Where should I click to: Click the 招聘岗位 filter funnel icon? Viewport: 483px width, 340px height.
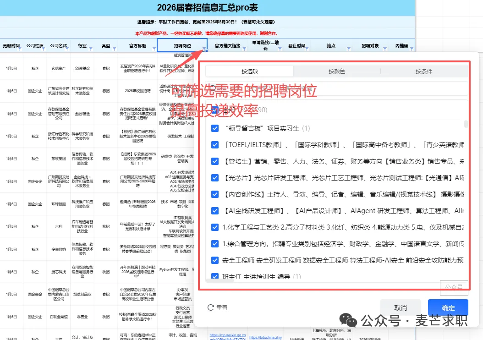[x=204, y=49]
